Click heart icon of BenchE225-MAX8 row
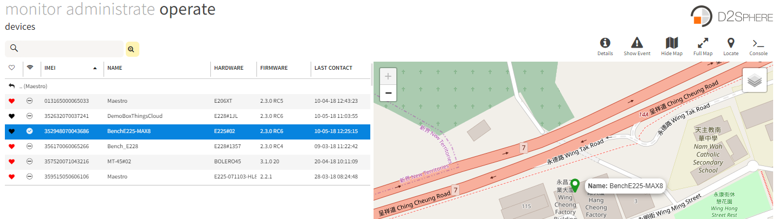 12,131
